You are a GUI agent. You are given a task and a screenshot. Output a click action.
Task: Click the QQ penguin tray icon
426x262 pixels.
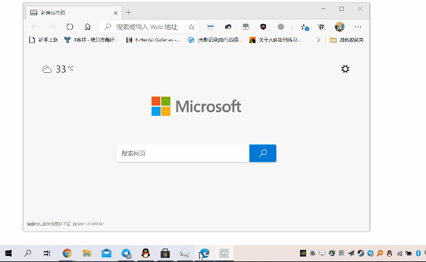click(389, 254)
